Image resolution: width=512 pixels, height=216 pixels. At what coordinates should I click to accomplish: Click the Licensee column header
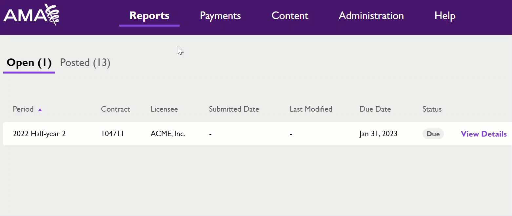point(164,109)
